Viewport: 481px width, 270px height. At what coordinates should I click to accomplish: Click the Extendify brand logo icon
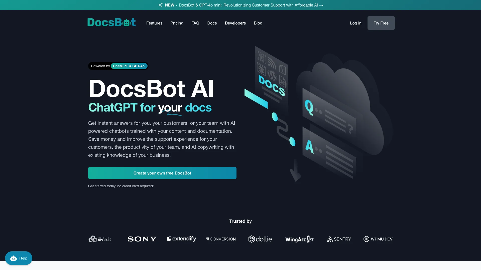pos(169,239)
